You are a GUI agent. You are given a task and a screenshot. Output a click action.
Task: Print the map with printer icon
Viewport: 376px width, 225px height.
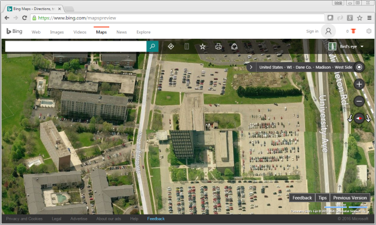(218, 46)
